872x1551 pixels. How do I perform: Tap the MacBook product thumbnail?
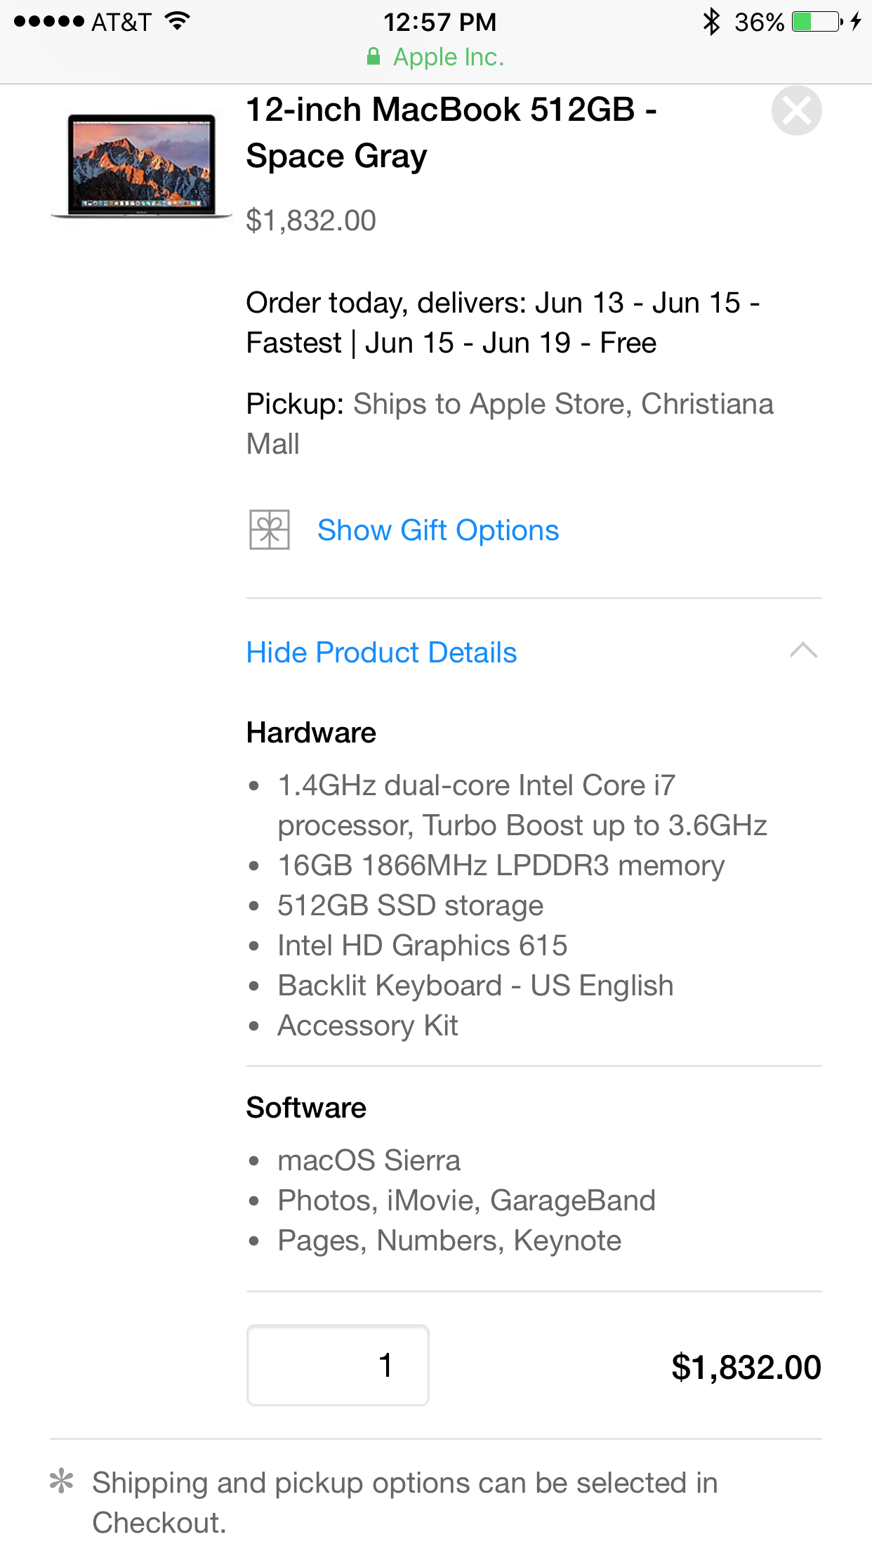tap(141, 166)
